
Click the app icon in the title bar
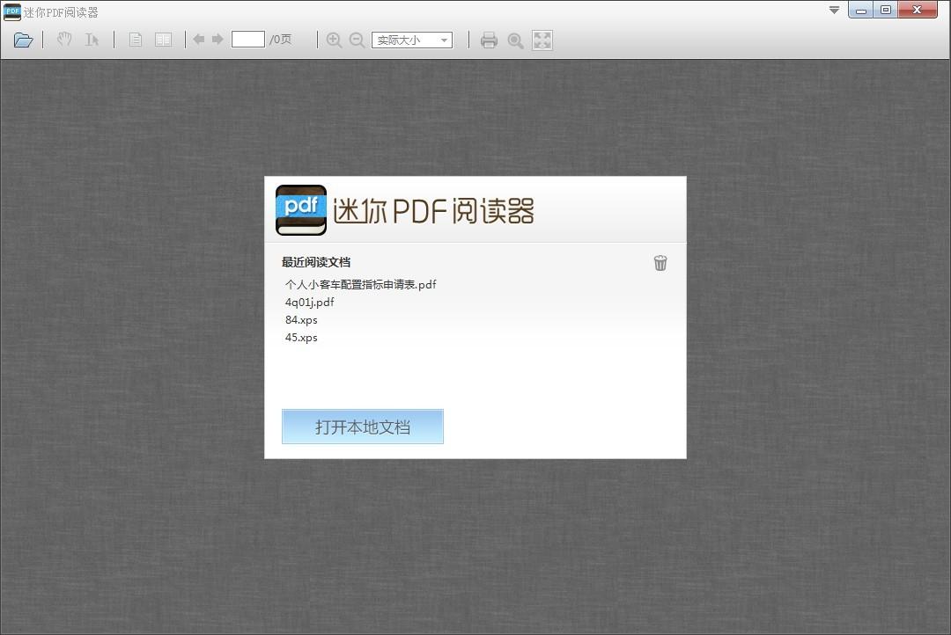[x=12, y=11]
